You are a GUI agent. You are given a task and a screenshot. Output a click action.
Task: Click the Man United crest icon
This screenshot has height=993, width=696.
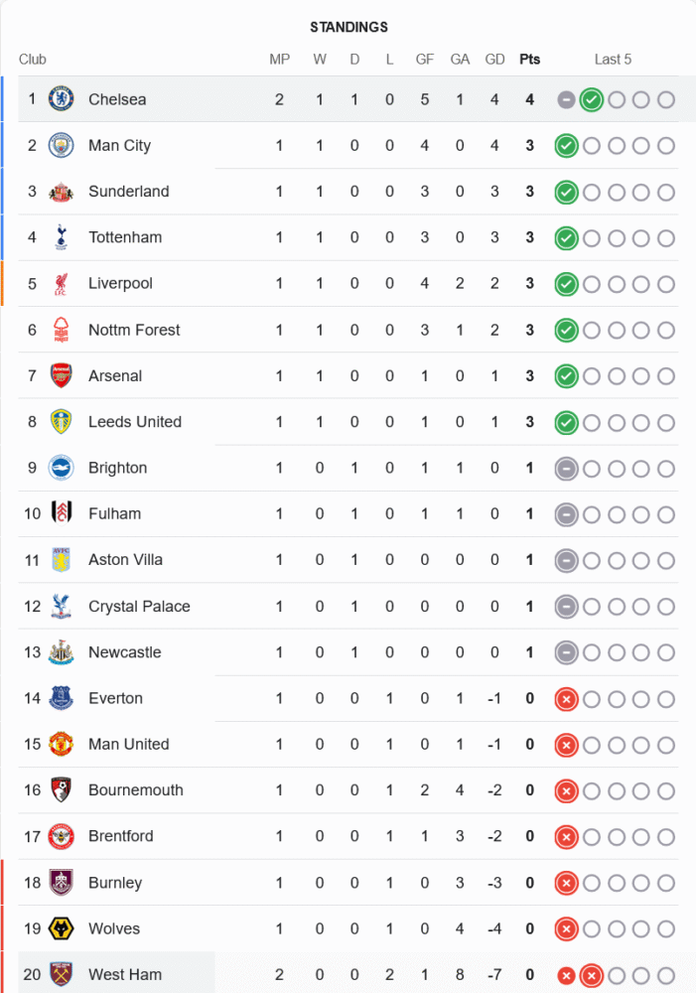[x=62, y=744]
